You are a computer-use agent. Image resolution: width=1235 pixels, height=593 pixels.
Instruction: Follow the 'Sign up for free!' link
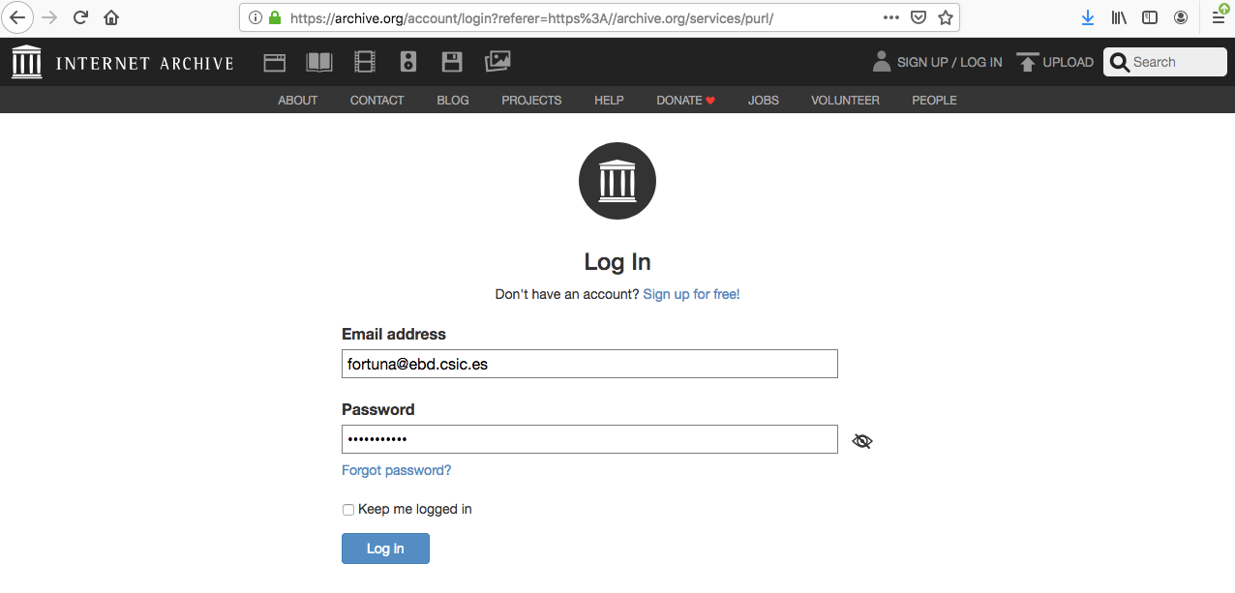pyautogui.click(x=691, y=294)
